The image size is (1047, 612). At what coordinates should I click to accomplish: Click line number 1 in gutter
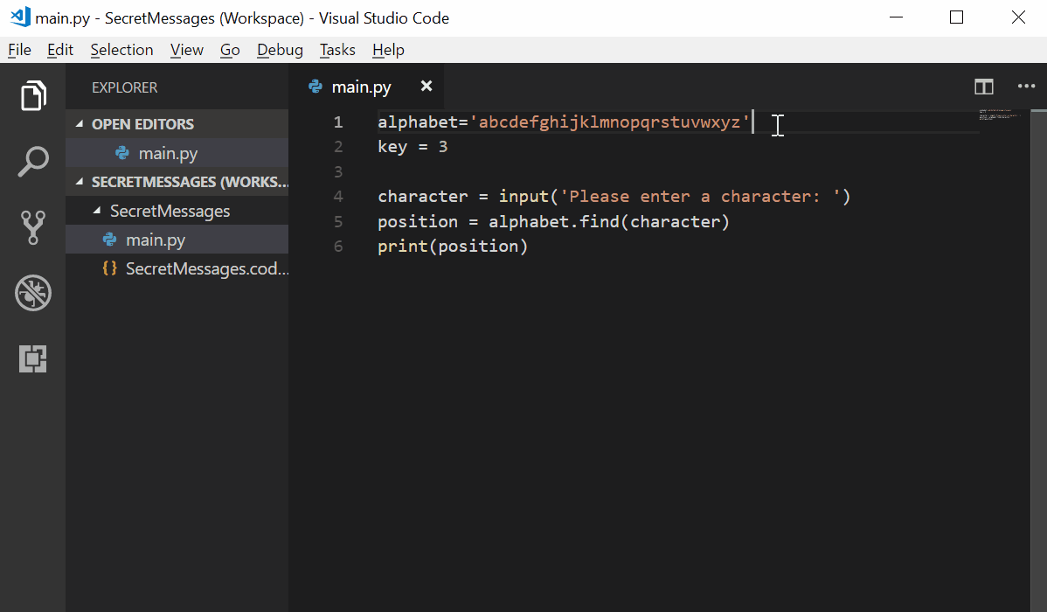tap(338, 122)
